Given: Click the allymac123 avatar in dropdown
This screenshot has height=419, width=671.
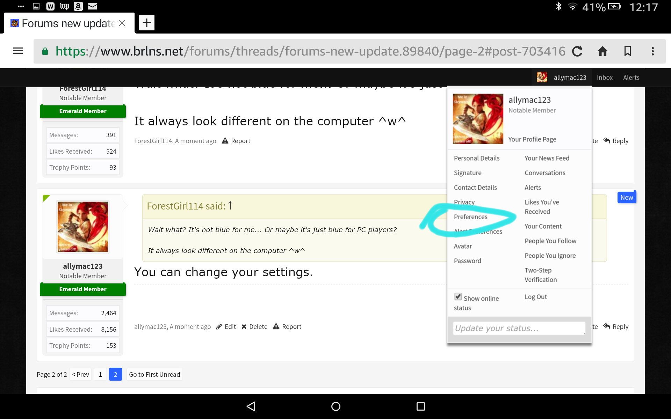Looking at the screenshot, I should point(478,119).
